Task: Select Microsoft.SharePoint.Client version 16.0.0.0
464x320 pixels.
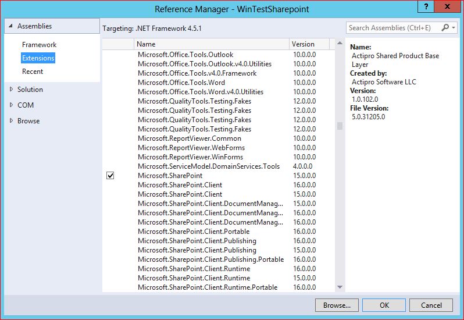Action: coord(219,184)
